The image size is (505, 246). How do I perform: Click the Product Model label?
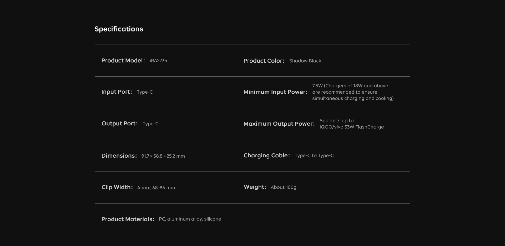pyautogui.click(x=123, y=61)
